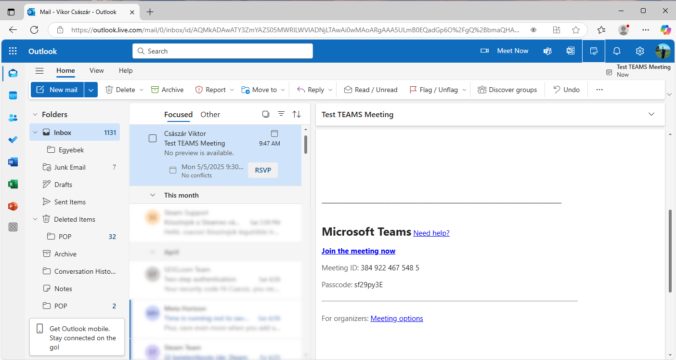Image resolution: width=676 pixels, height=360 pixels.
Task: Open the notifications bell
Action: 617,51
